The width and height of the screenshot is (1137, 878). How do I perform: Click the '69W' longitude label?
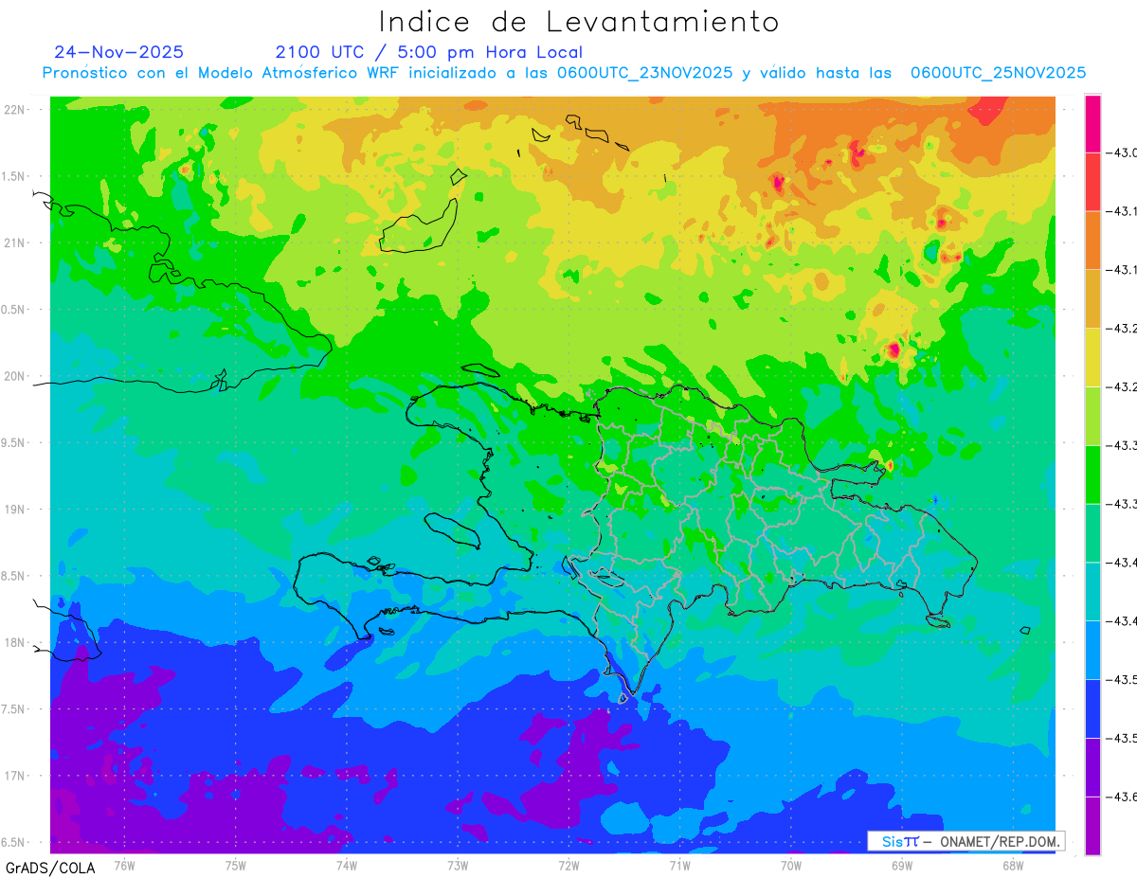(902, 866)
